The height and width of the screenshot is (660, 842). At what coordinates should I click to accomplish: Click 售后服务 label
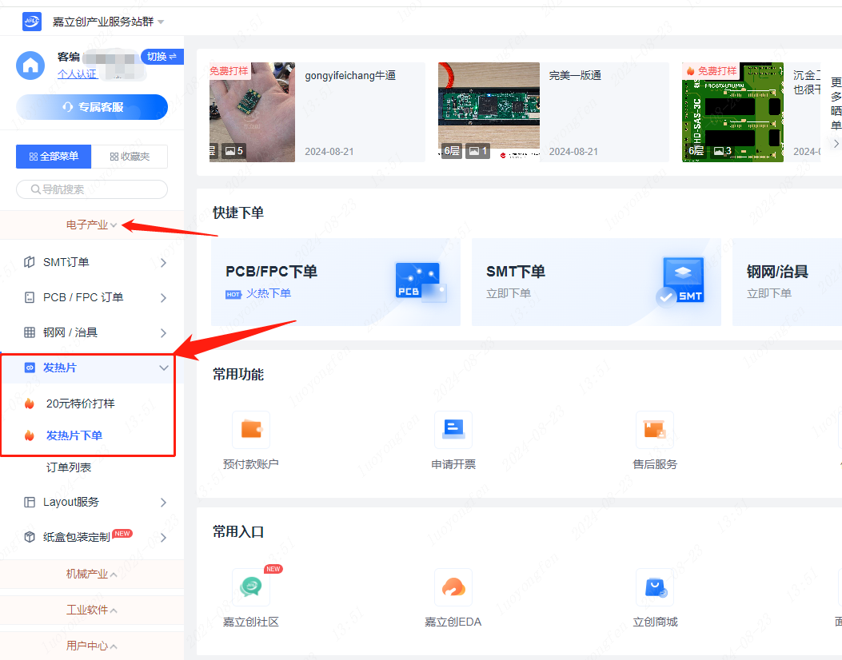pos(655,464)
